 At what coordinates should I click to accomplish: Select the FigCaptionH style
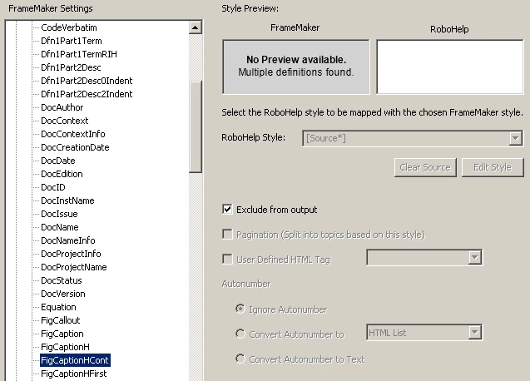tap(65, 347)
